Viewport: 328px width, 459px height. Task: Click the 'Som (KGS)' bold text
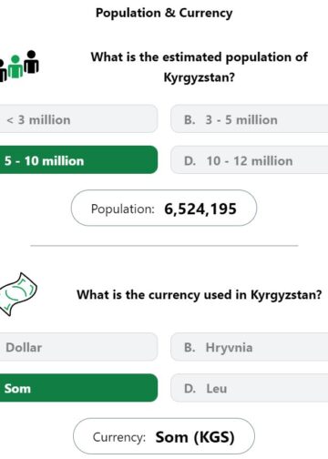[x=195, y=437]
